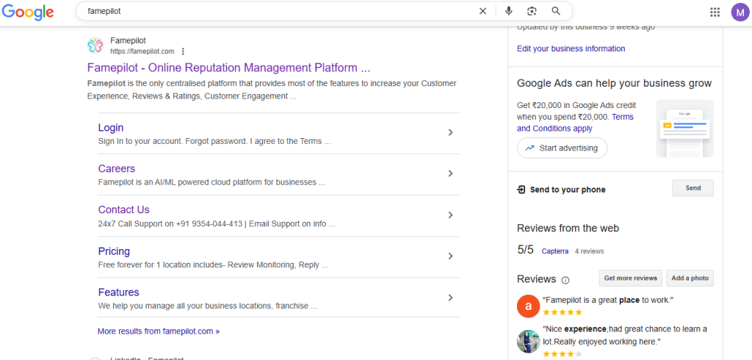Start voice search with microphone icon
Viewport: 752px width, 360px height.
pos(509,11)
